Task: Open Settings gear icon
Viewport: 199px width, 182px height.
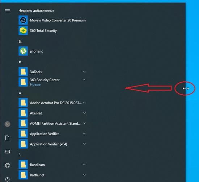Action: [7, 165]
